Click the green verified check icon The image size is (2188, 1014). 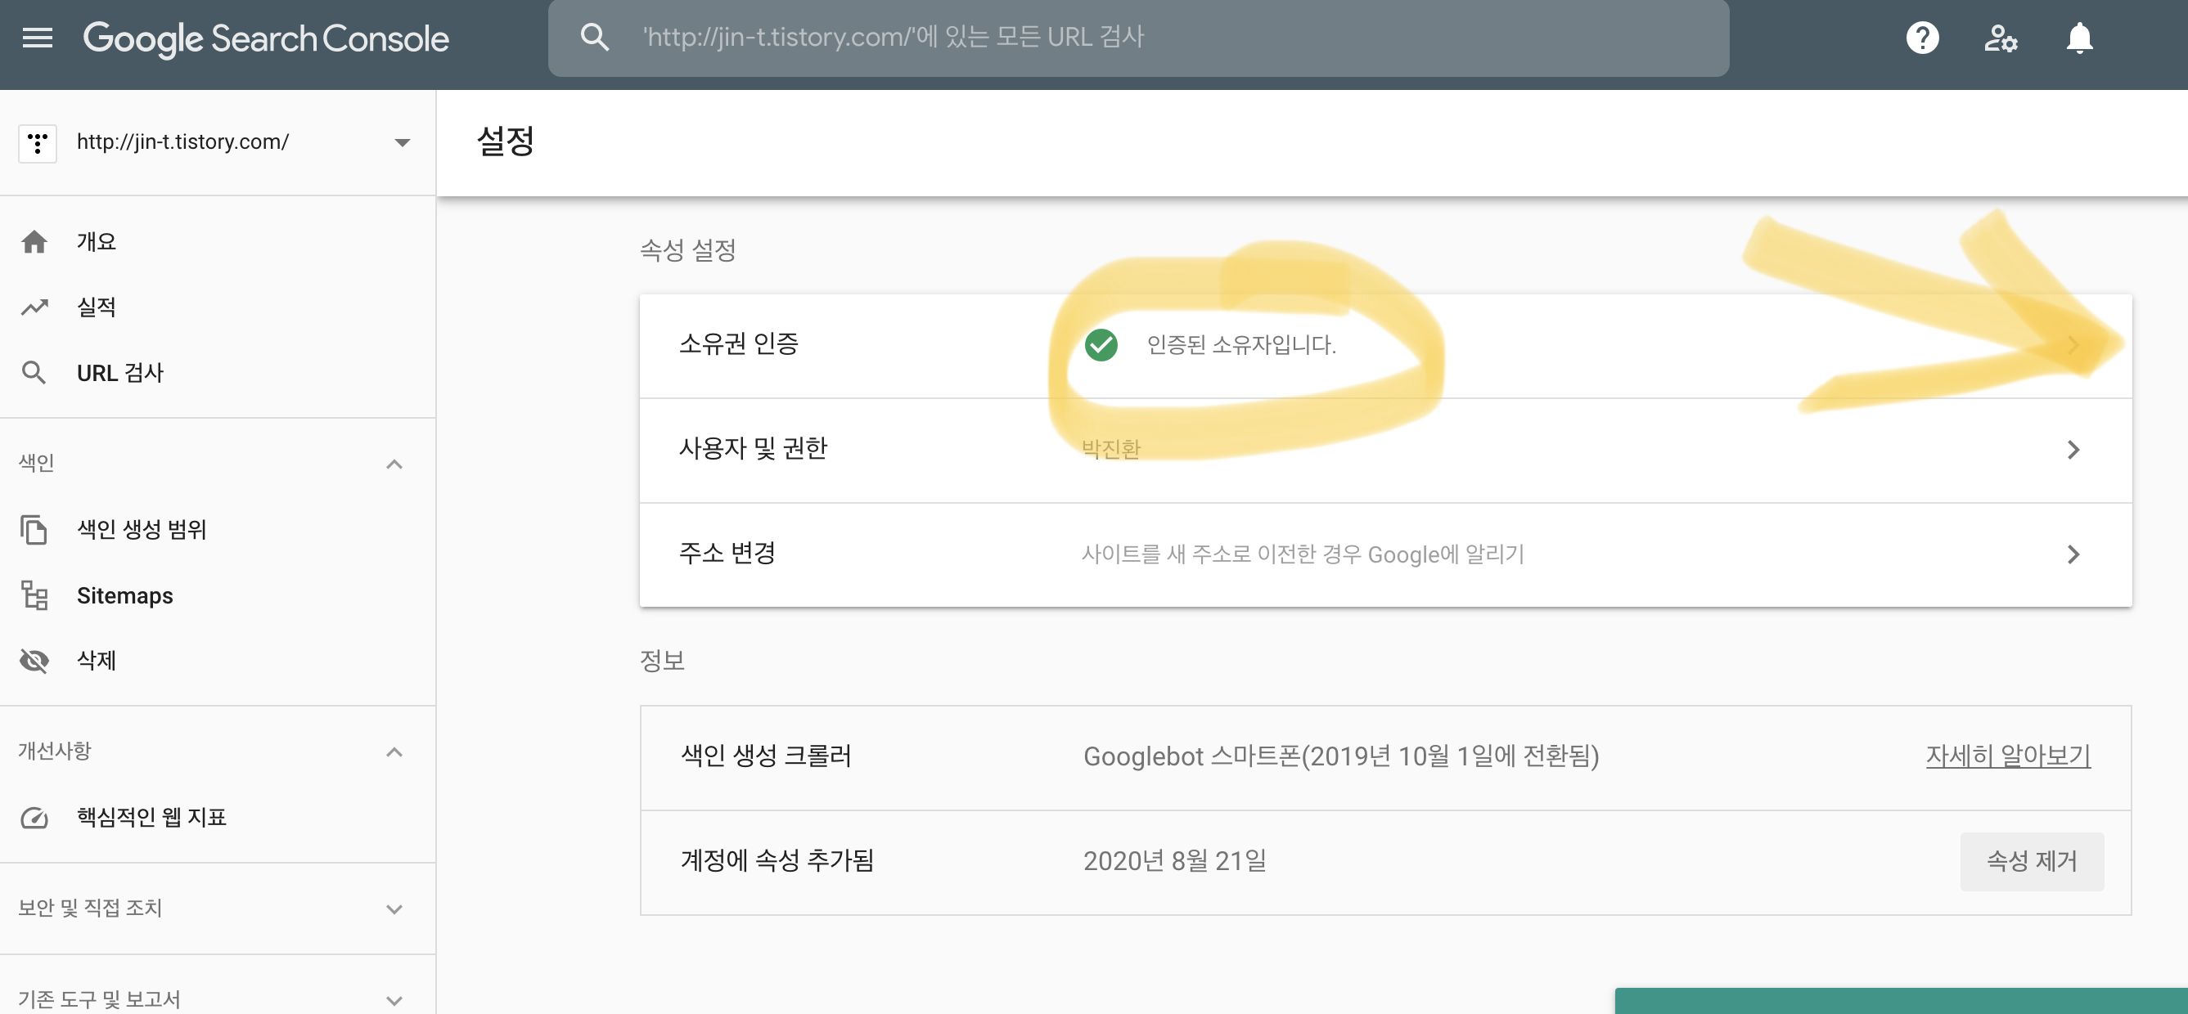1101,344
